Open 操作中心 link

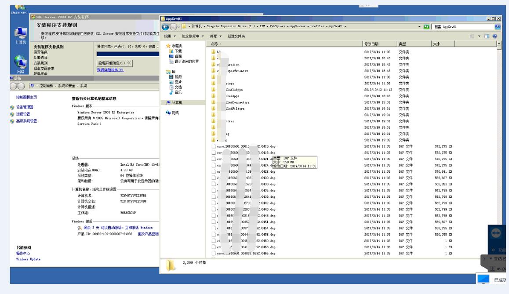23,254
